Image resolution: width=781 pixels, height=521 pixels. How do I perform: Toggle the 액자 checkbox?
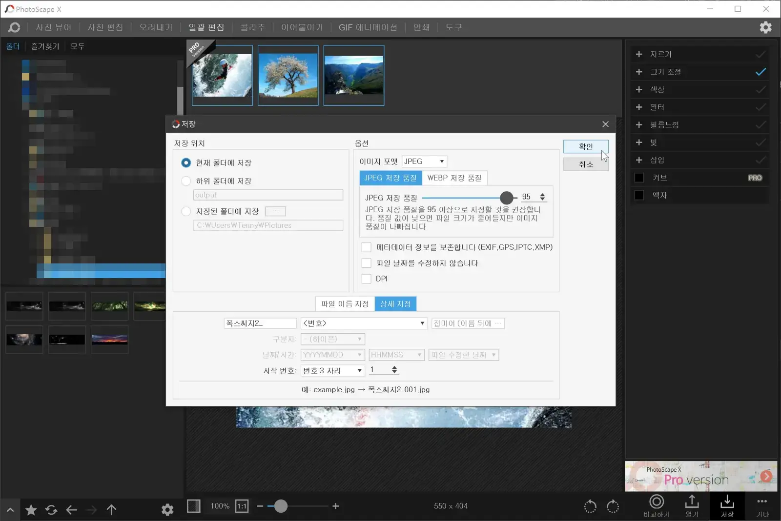(x=639, y=195)
